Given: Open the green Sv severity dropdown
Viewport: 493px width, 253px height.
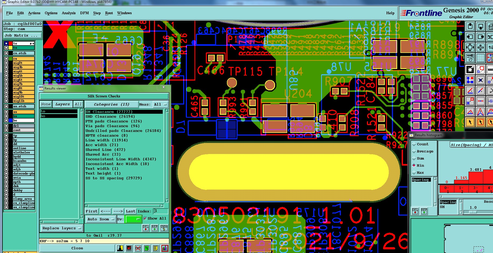Looking at the screenshot, I should click(134, 219).
